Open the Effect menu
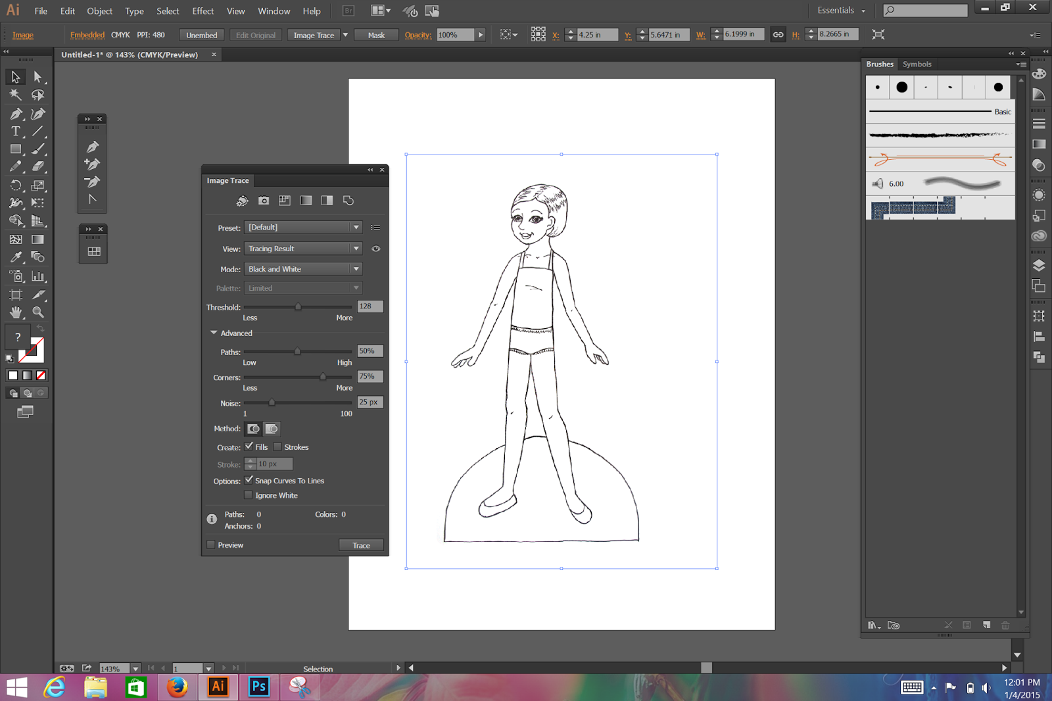Screen dimensions: 1052x701 [x=203, y=11]
